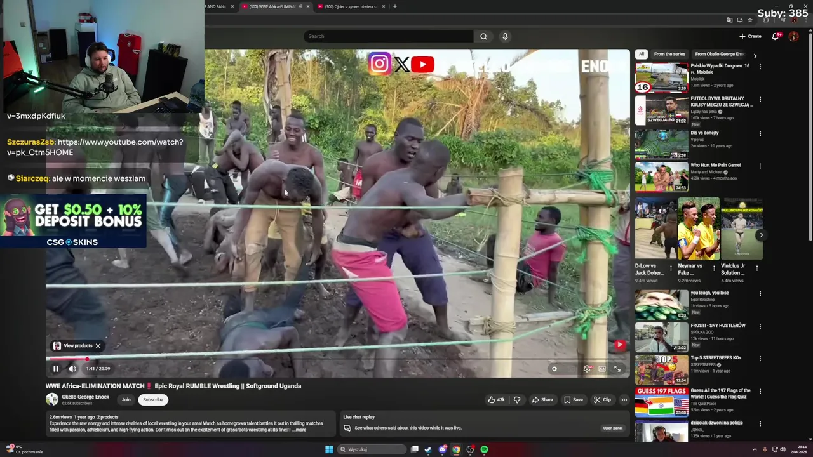Open the D-Low vs Jack Doher short
Image resolution: width=813 pixels, height=457 pixels.
tap(655, 228)
